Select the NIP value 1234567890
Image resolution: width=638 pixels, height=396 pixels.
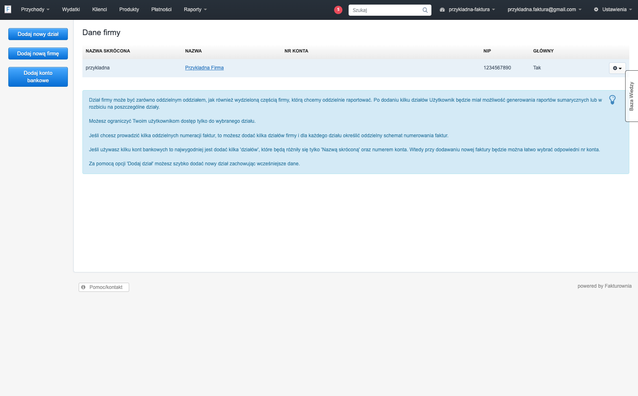[x=497, y=68]
